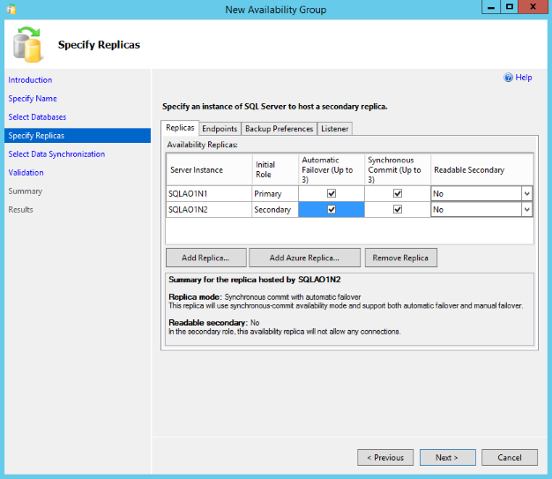Click the Results step in sidebar
Image resolution: width=552 pixels, height=479 pixels.
(21, 210)
